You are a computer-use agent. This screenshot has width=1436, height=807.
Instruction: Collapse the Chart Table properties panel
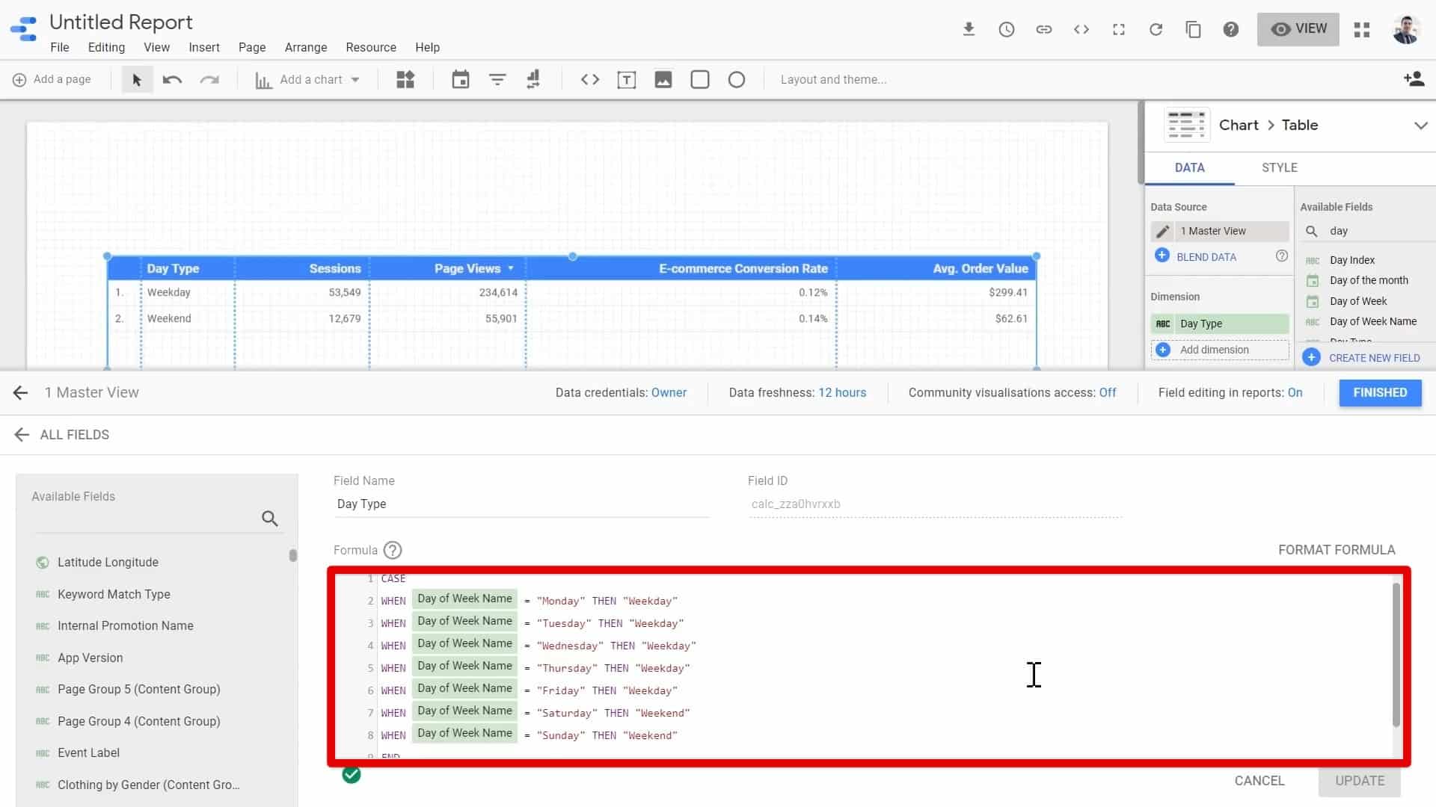[1420, 125]
